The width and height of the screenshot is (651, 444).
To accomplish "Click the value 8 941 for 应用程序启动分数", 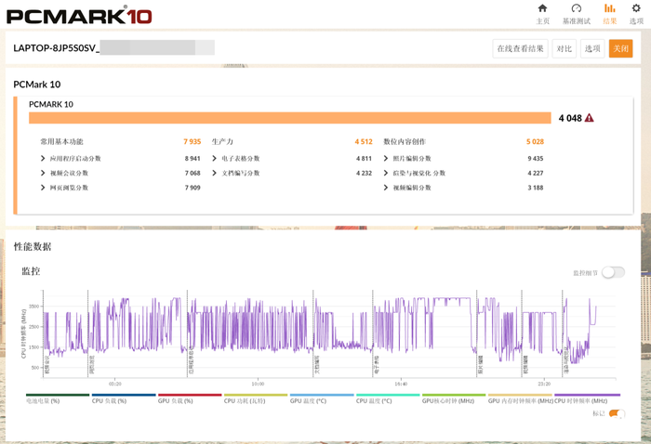I will (x=193, y=158).
